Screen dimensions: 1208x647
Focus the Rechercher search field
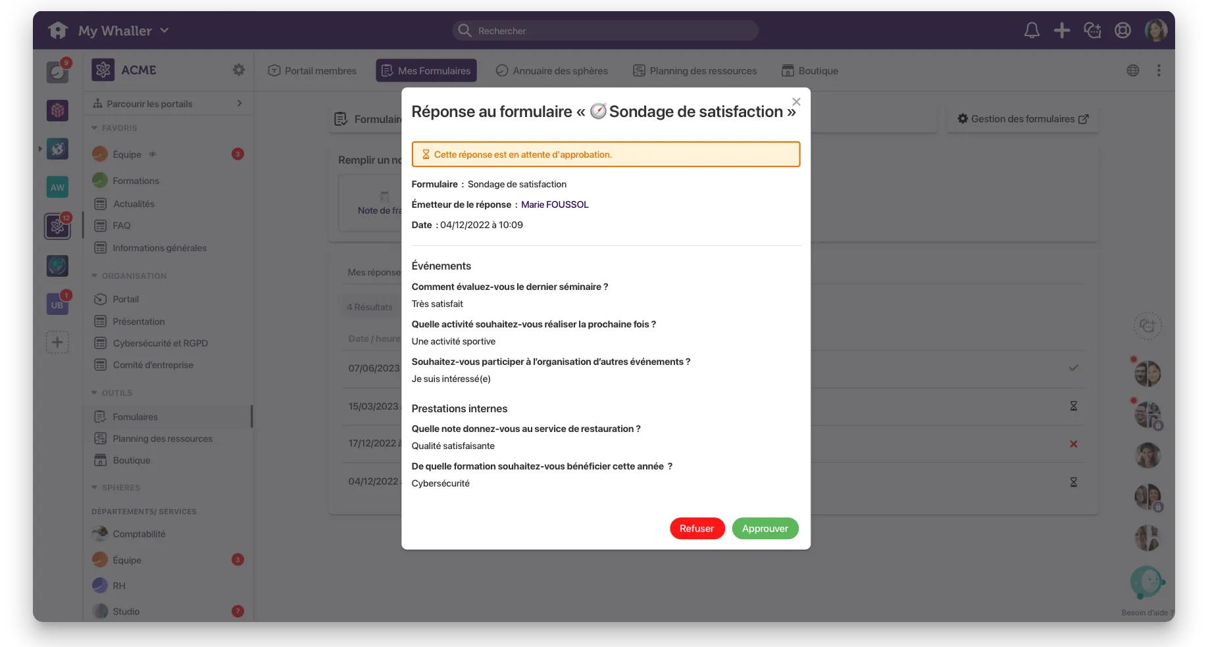coord(605,30)
